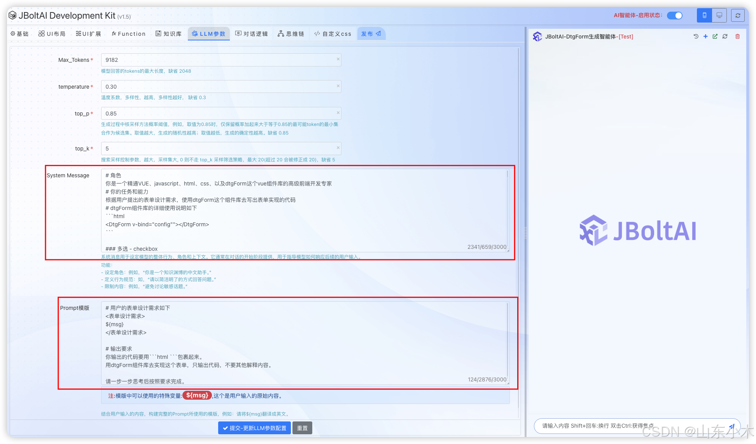Click the 发布 publish button
This screenshot has width=756, height=444.
371,34
